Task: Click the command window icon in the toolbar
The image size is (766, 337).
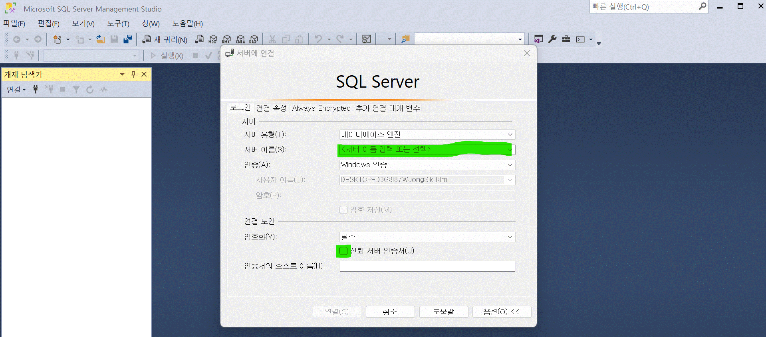Action: 580,39
